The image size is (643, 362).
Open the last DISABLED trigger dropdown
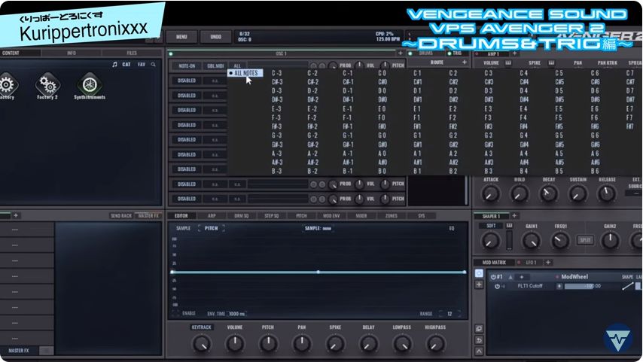(x=187, y=199)
